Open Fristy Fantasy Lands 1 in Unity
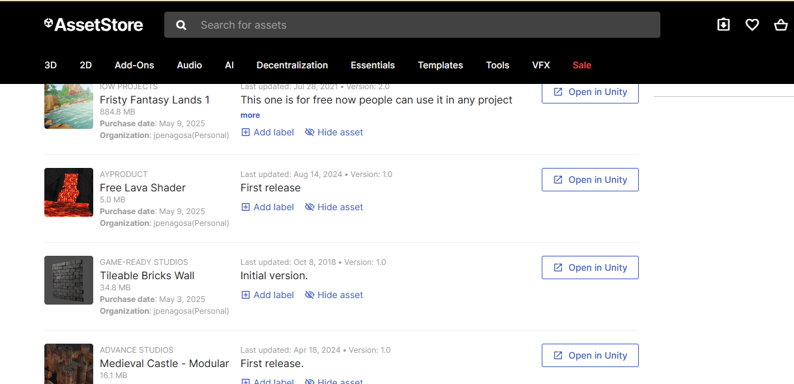The height and width of the screenshot is (384, 794). pyautogui.click(x=590, y=92)
